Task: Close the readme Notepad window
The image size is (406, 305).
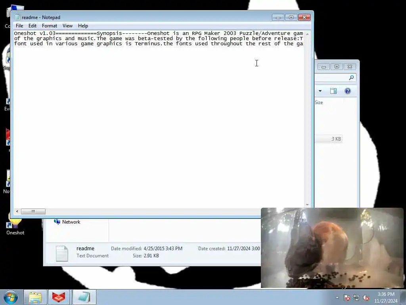Action: 304,17
